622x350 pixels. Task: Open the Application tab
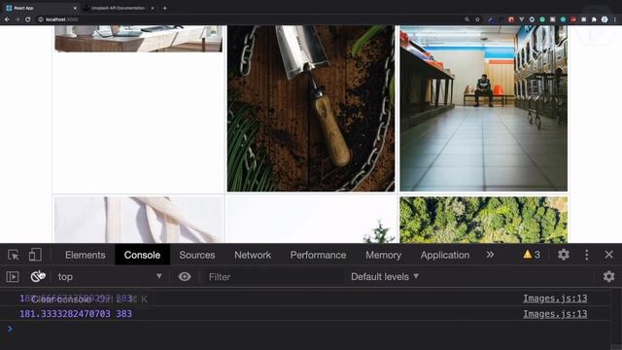[445, 255]
